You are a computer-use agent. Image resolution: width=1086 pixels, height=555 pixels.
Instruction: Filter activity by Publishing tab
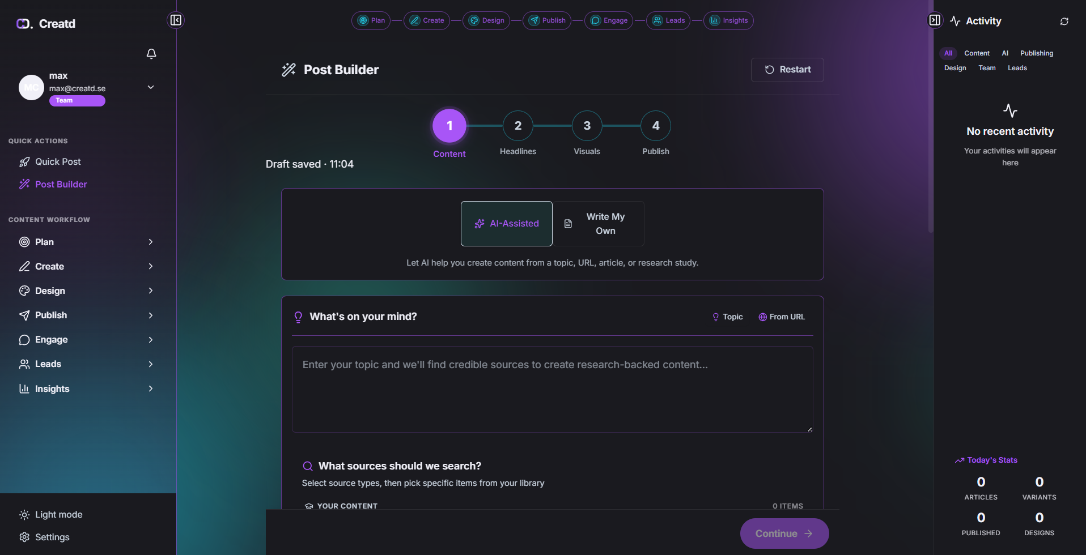(1036, 53)
